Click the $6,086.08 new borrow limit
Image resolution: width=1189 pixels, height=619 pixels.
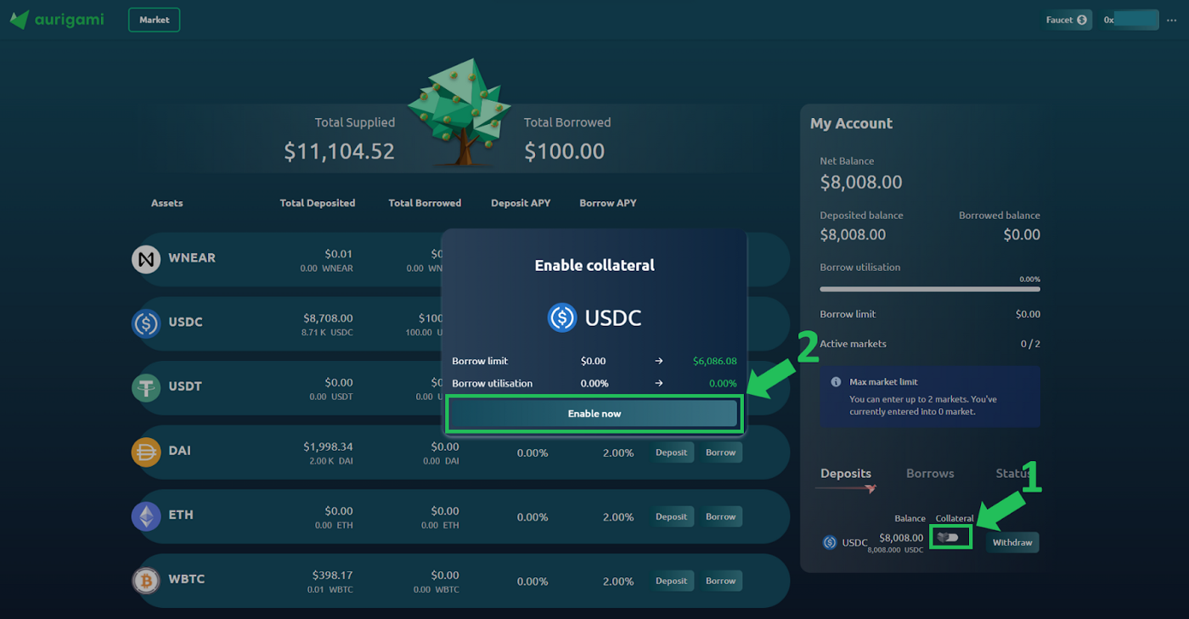pyautogui.click(x=715, y=361)
